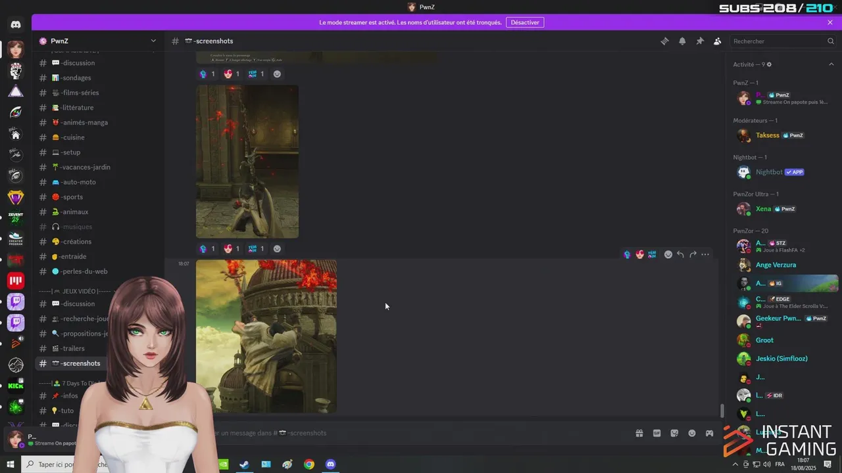Select the red M server icon
The width and height of the screenshot is (842, 473).
tap(16, 281)
